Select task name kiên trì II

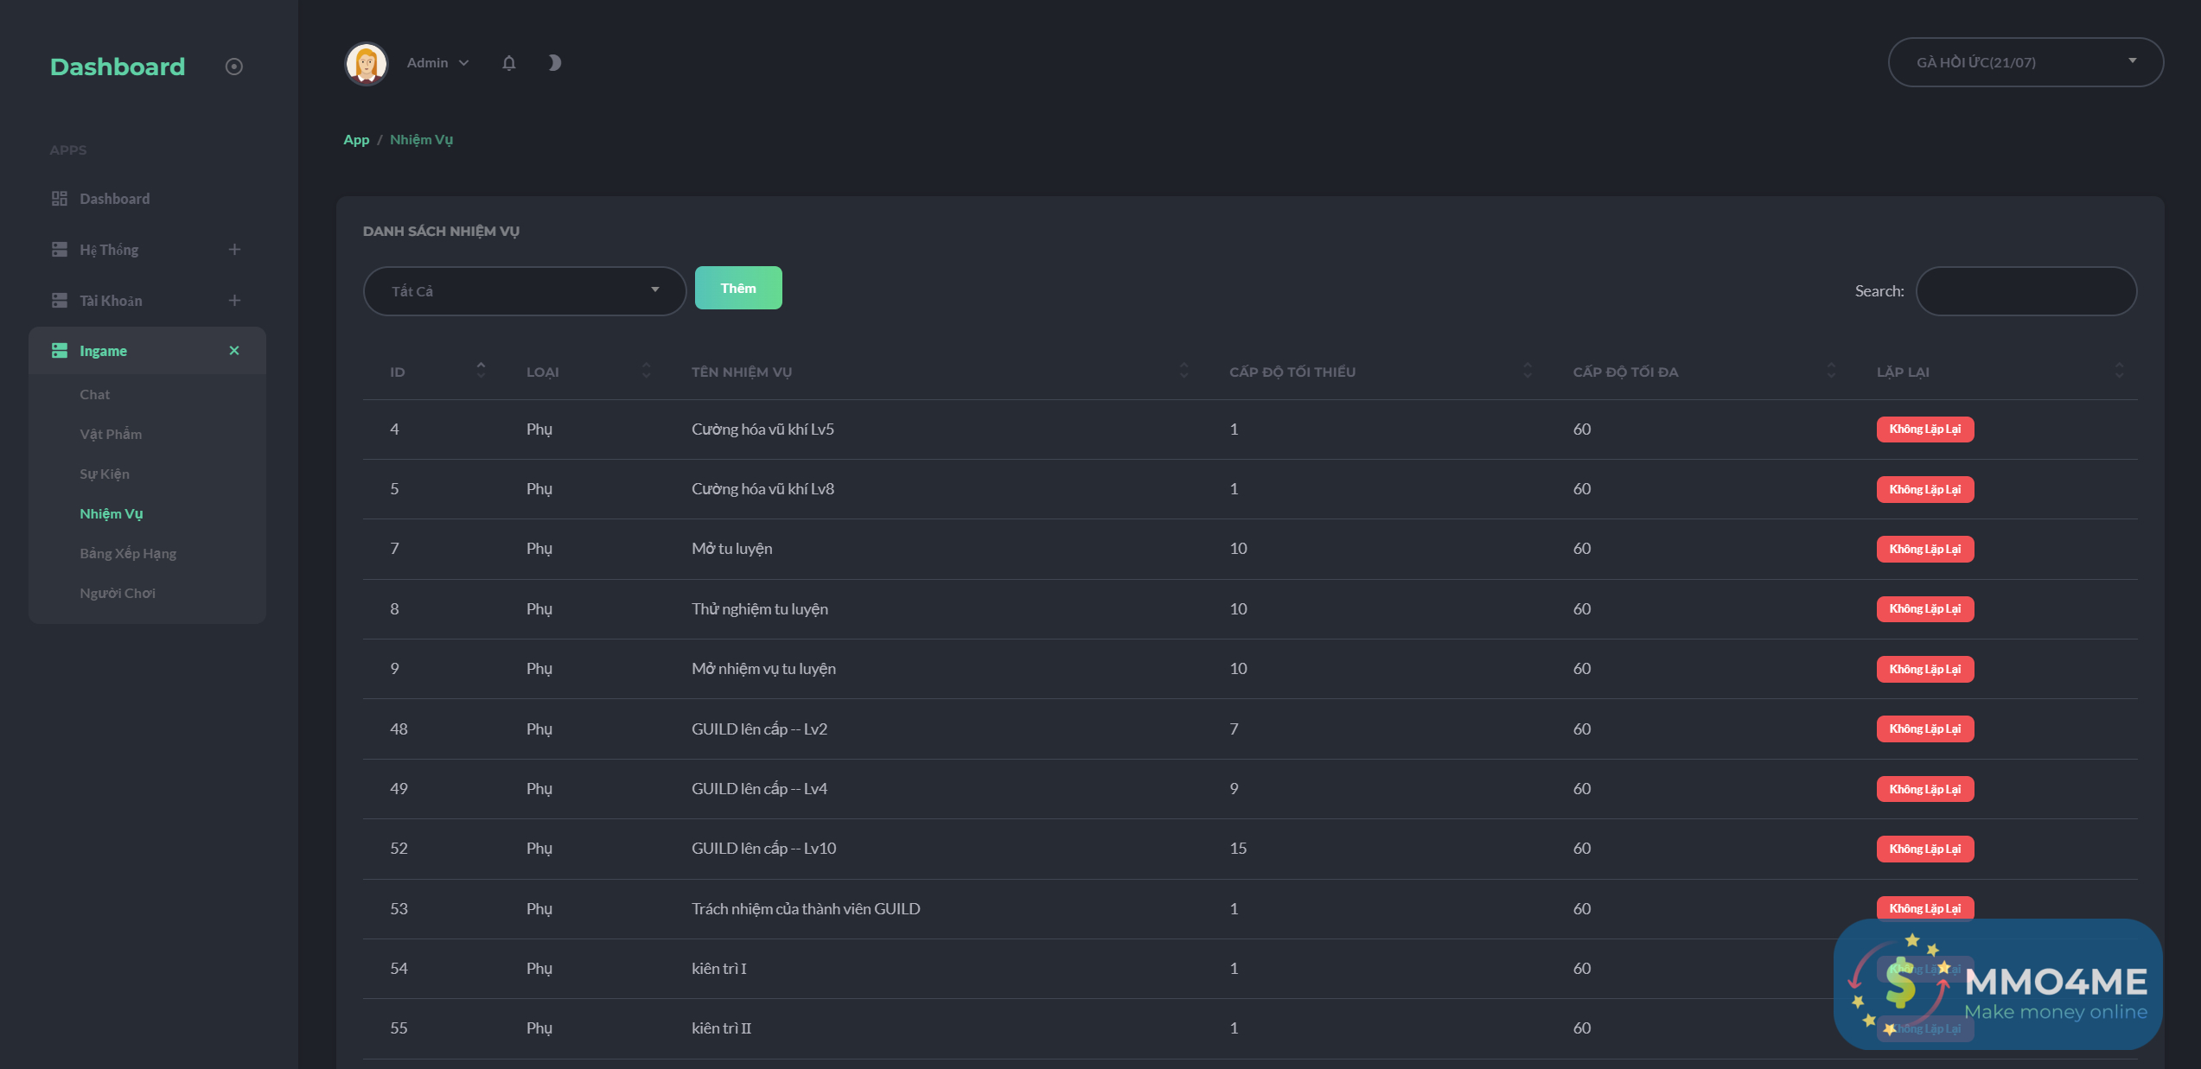(x=722, y=1028)
